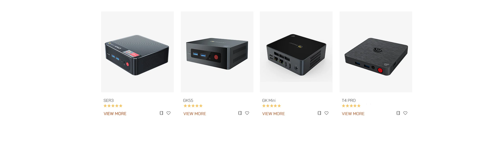
Task: Click the SER3 product title
Action: (109, 100)
